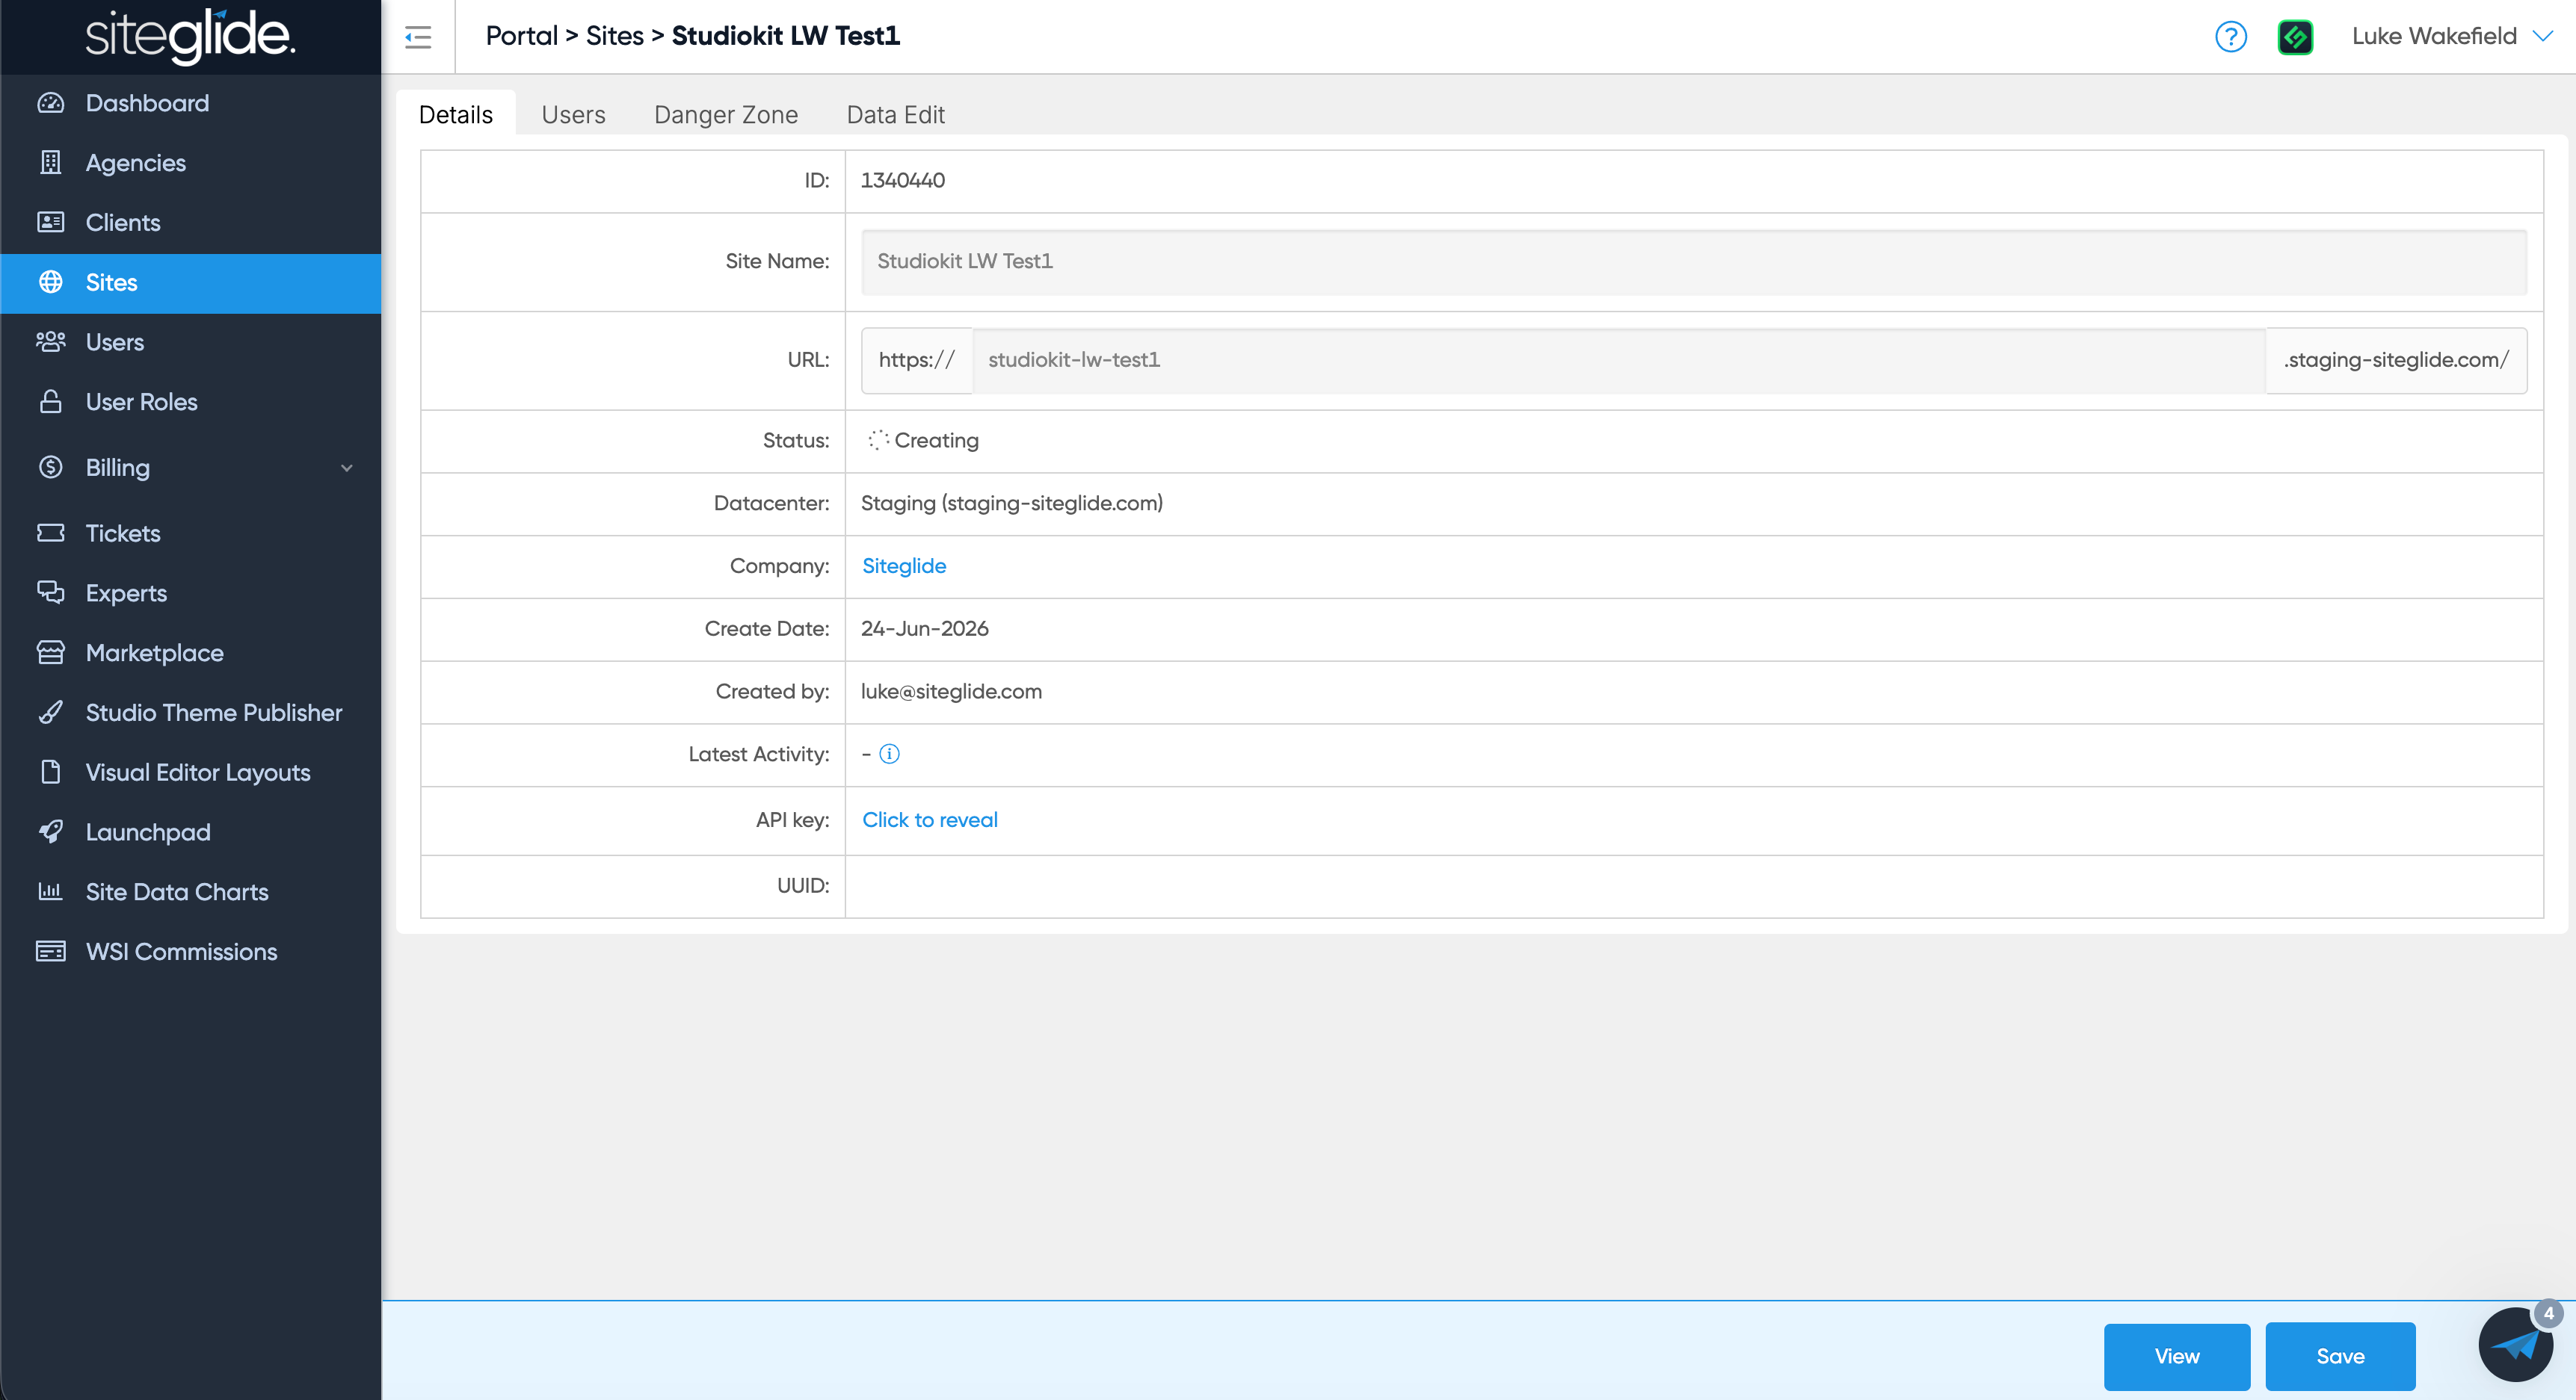This screenshot has width=2576, height=1400.
Task: Click the Launchpad rocket icon
Action: (51, 831)
